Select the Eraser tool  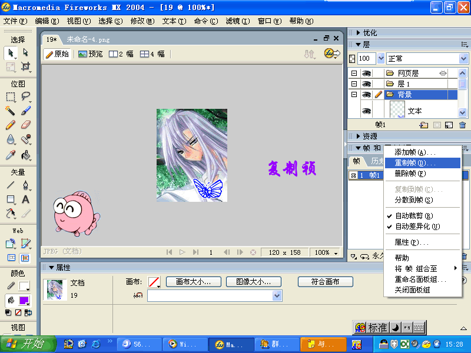(25, 125)
